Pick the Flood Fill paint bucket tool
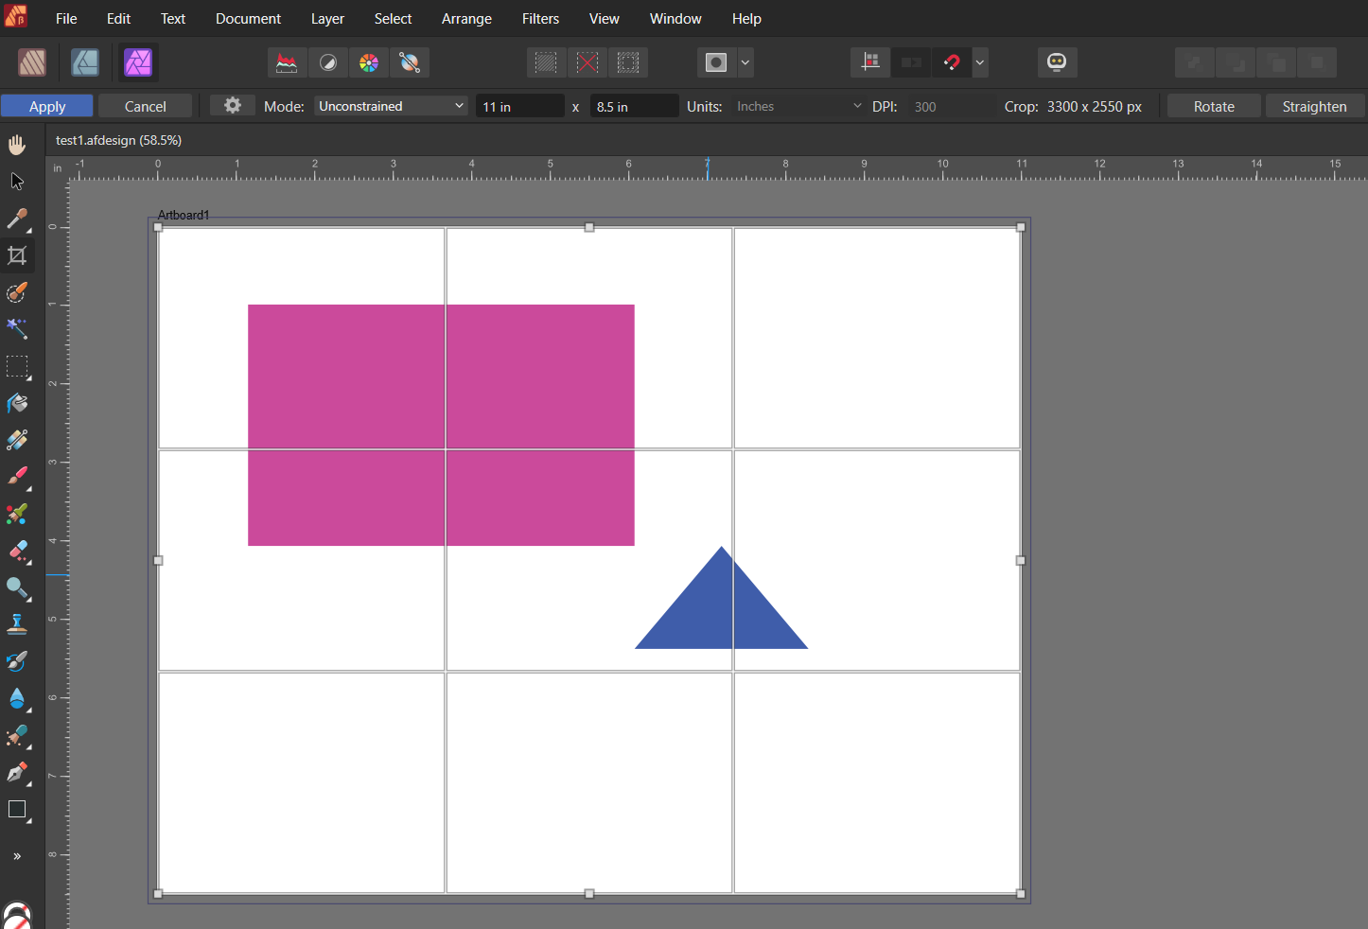 click(x=17, y=404)
